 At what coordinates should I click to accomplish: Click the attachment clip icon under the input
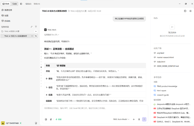point(51,119)
